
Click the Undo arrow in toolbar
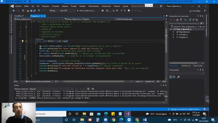coord(39,11)
